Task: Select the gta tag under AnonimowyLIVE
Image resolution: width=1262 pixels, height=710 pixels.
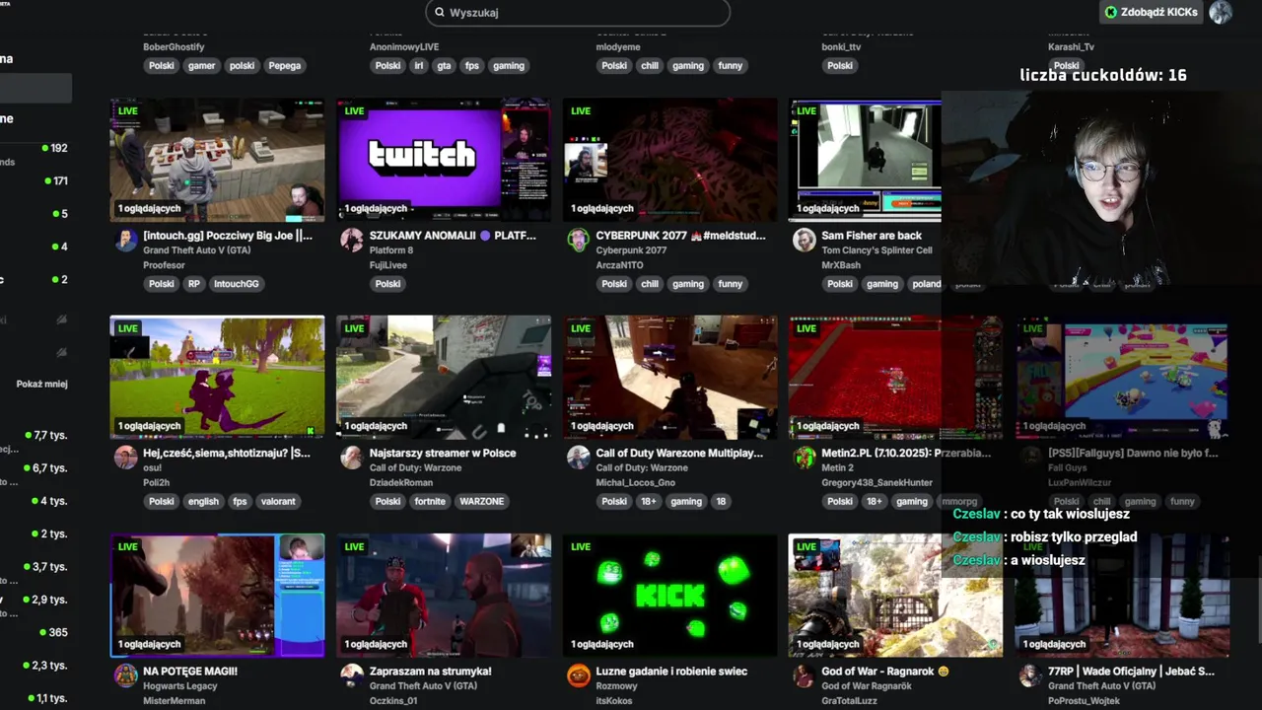Action: tap(444, 66)
